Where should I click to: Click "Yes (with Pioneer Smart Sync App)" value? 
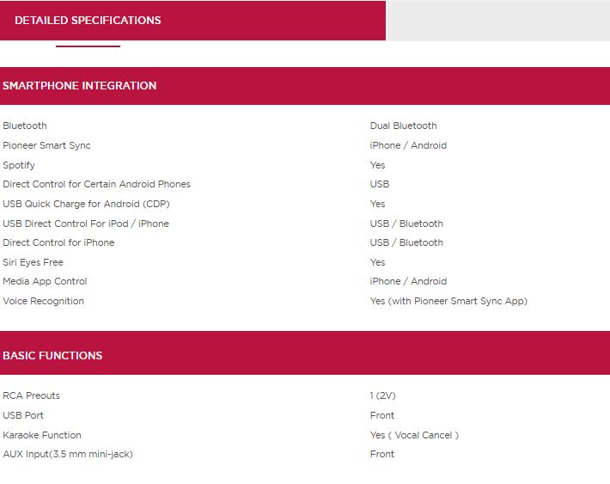[448, 301]
